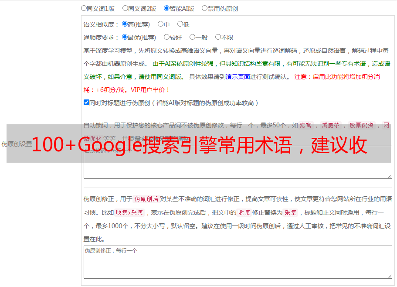This screenshot has height=287, width=397.
Task: Open the 演示页面 link
Action: click(x=238, y=77)
